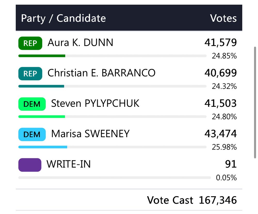Image resolution: width=258 pixels, height=214 pixels.
Task: Click the blue DEM badge beside Marisa SWEENEY
Action: point(32,135)
